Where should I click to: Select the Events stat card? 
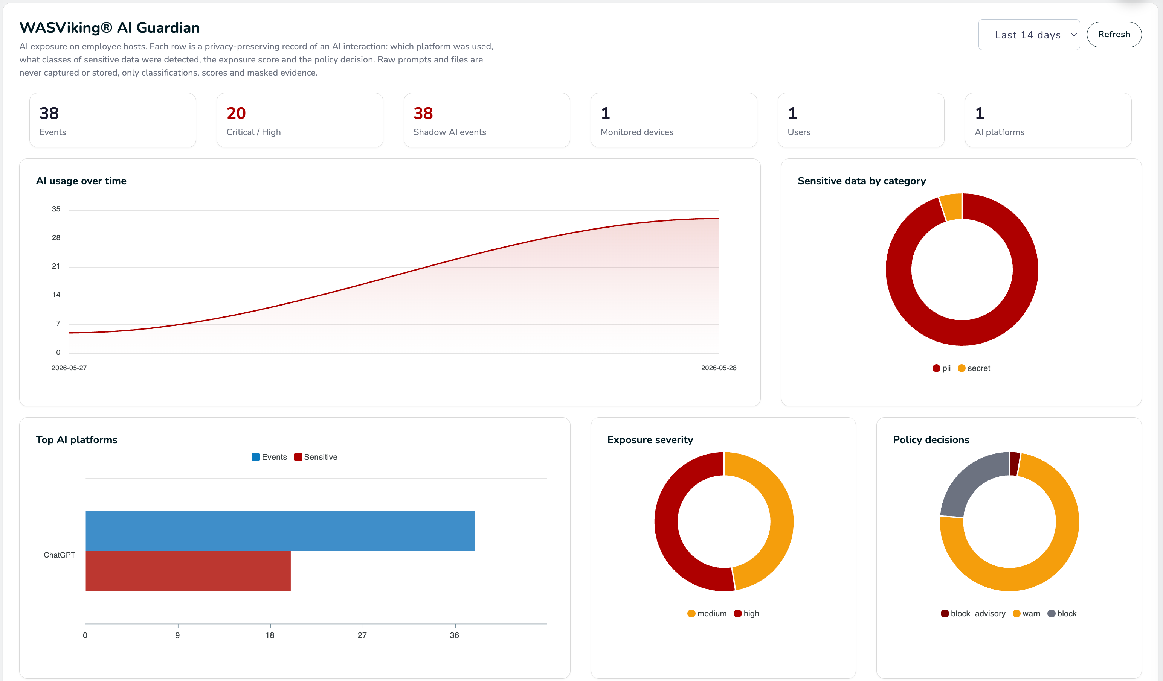[113, 120]
